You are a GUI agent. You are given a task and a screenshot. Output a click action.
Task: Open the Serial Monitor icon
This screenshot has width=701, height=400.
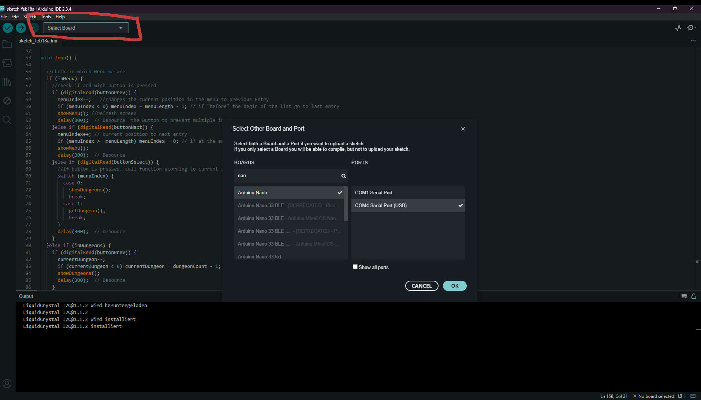691,28
